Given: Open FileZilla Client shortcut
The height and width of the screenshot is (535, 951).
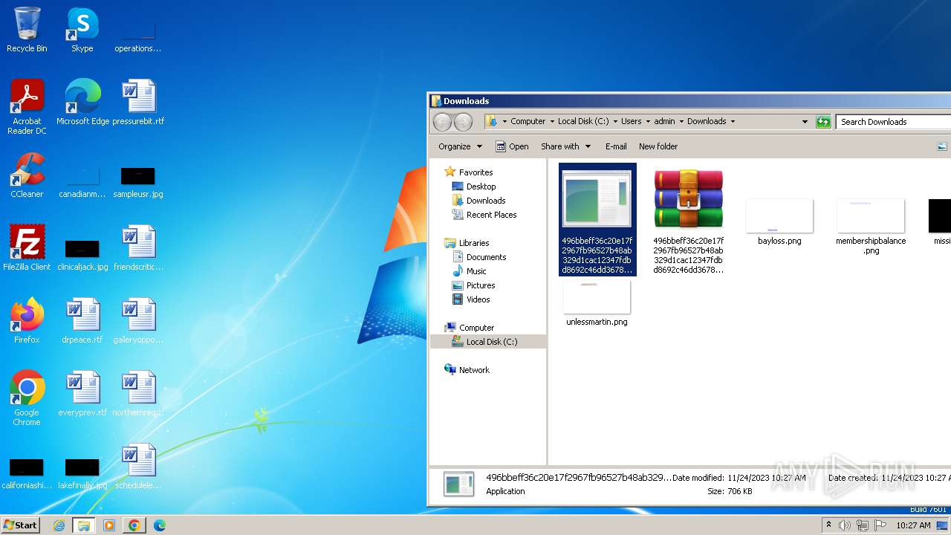Looking at the screenshot, I should pos(27,248).
